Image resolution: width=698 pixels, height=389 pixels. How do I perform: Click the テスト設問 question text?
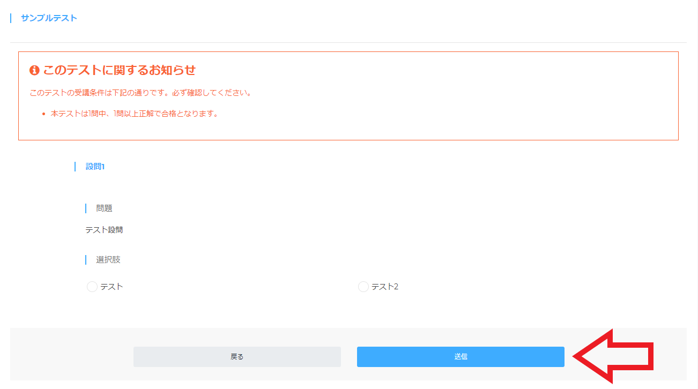[104, 230]
